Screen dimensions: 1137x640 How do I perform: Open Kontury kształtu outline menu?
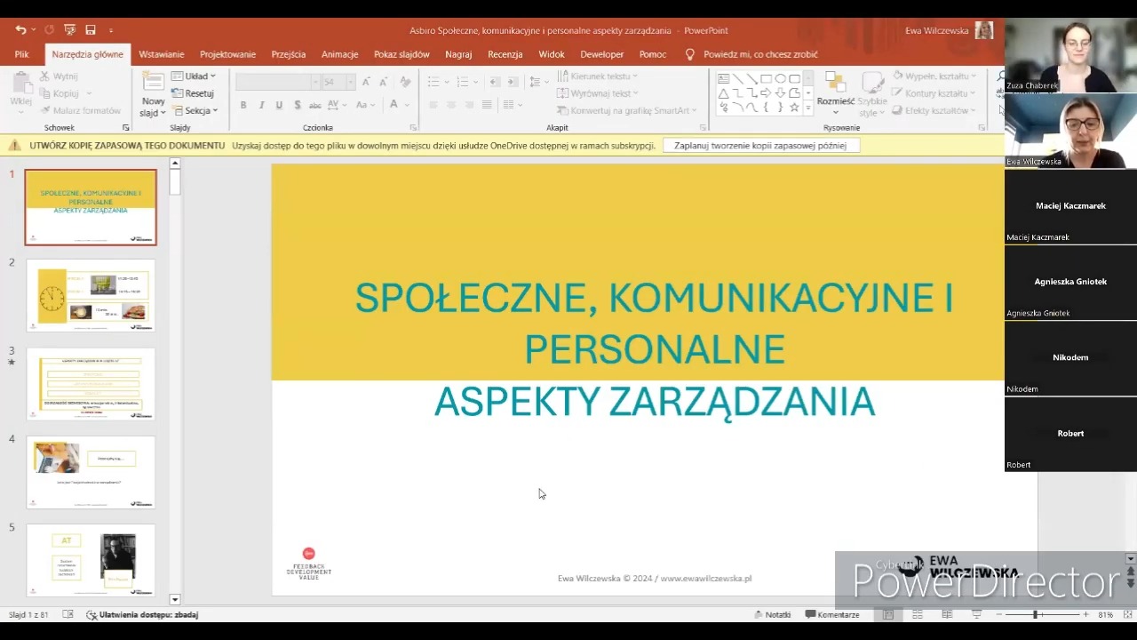point(933,93)
